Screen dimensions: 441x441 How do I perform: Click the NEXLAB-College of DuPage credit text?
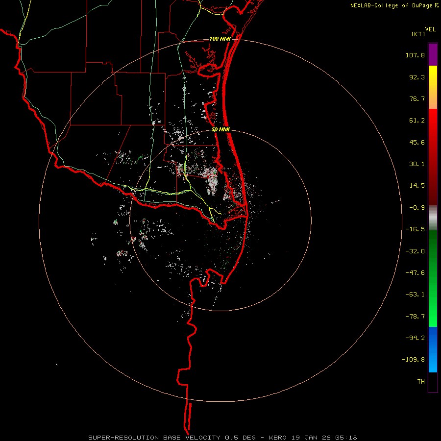click(392, 5)
